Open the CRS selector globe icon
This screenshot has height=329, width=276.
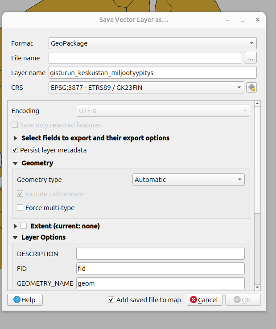[x=251, y=88]
